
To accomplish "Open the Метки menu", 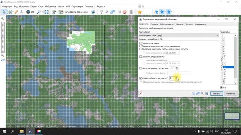I will click(61, 6).
